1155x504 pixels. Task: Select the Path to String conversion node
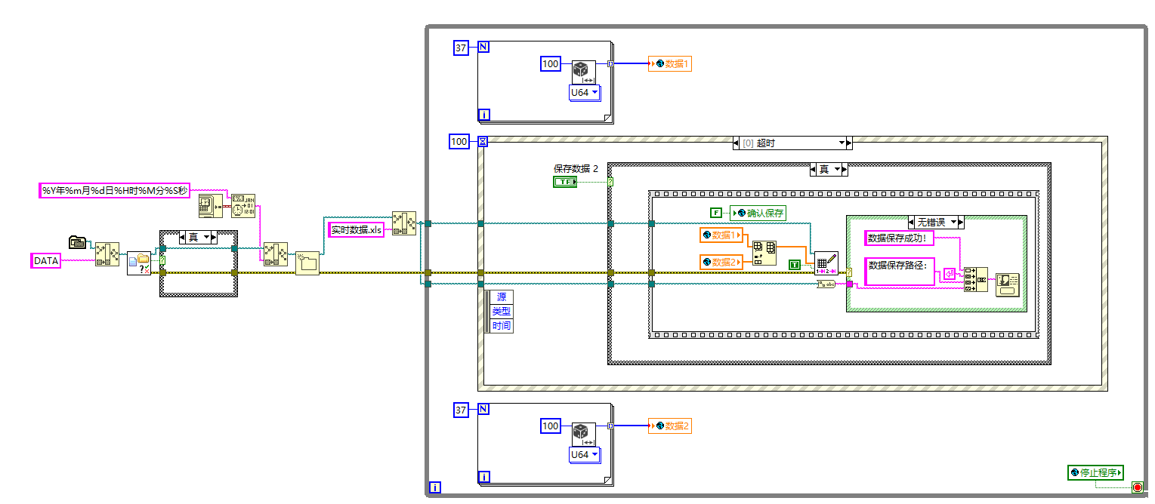826,284
